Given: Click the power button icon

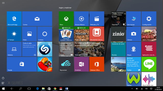Looking at the screenshot, I should [x=3, y=78].
